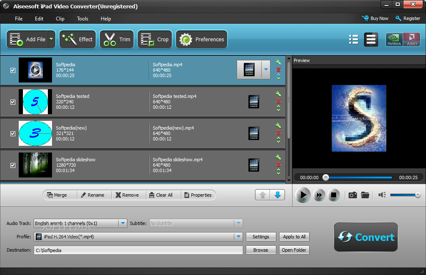Uncheck the Softpedia slideshow file checkbox

(x=13, y=165)
